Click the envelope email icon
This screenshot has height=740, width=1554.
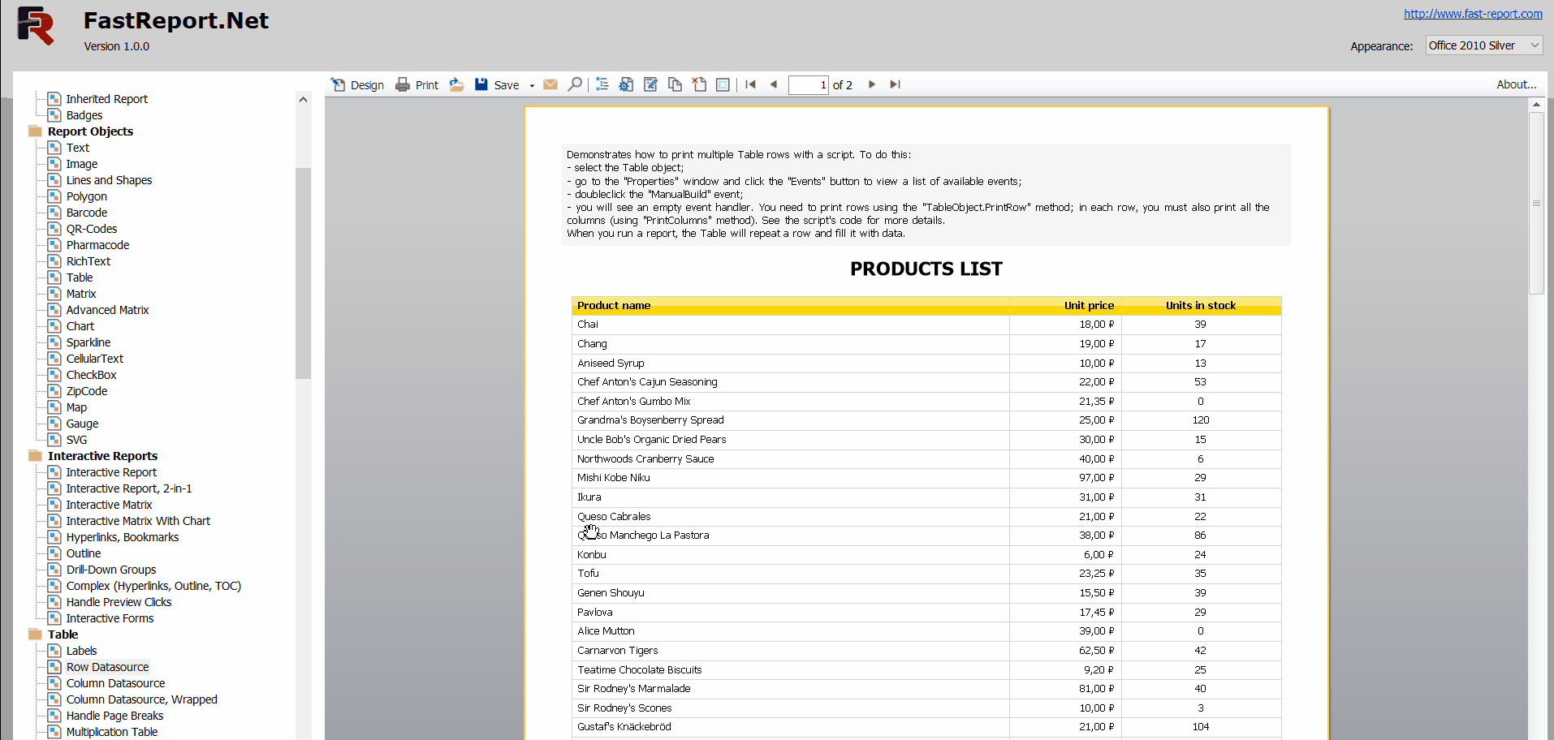(x=550, y=84)
